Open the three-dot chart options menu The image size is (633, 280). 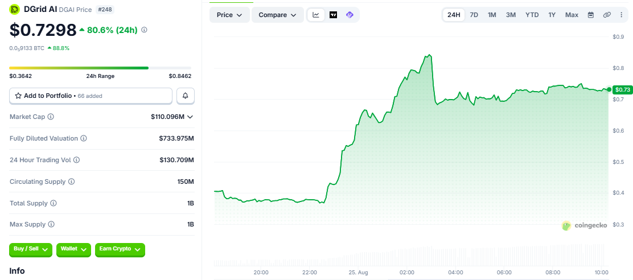621,15
